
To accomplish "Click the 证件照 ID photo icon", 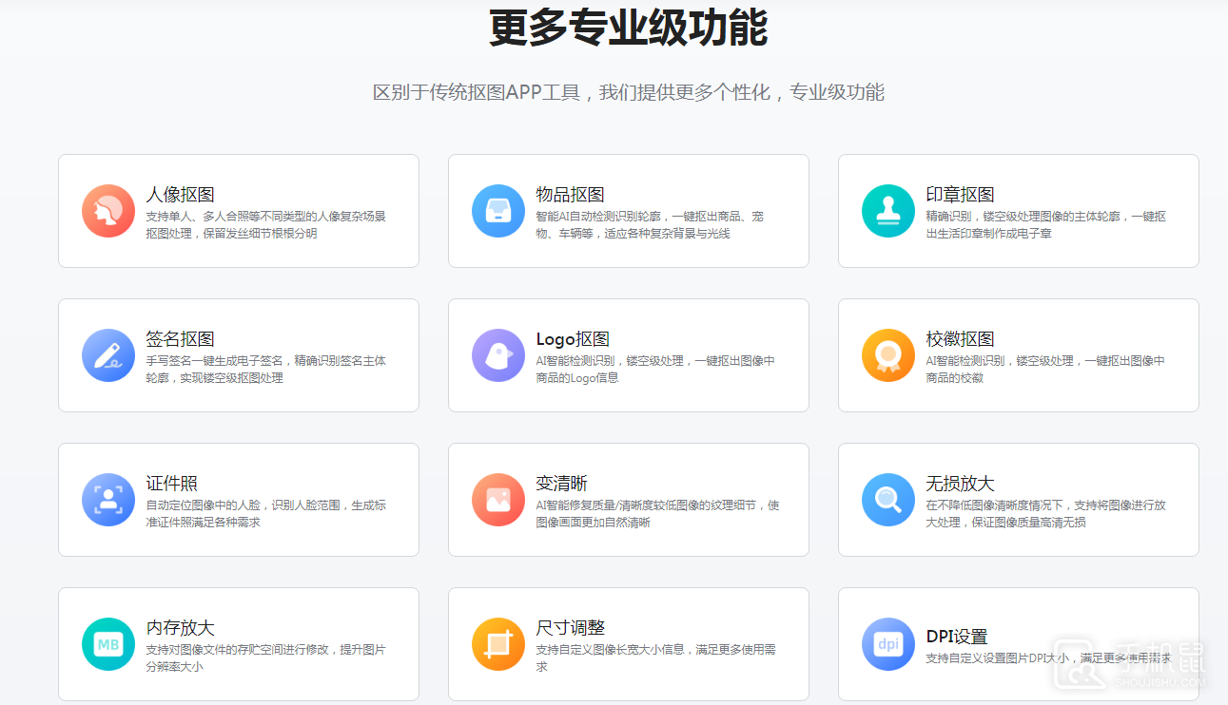I will click(107, 500).
